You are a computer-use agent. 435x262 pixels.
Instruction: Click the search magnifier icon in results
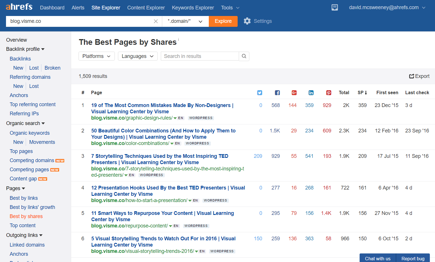pyautogui.click(x=244, y=56)
